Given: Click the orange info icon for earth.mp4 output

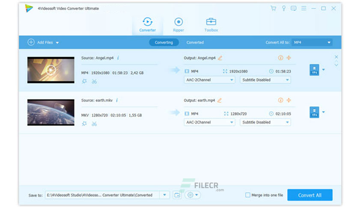Looking at the screenshot, I should tap(280, 100).
